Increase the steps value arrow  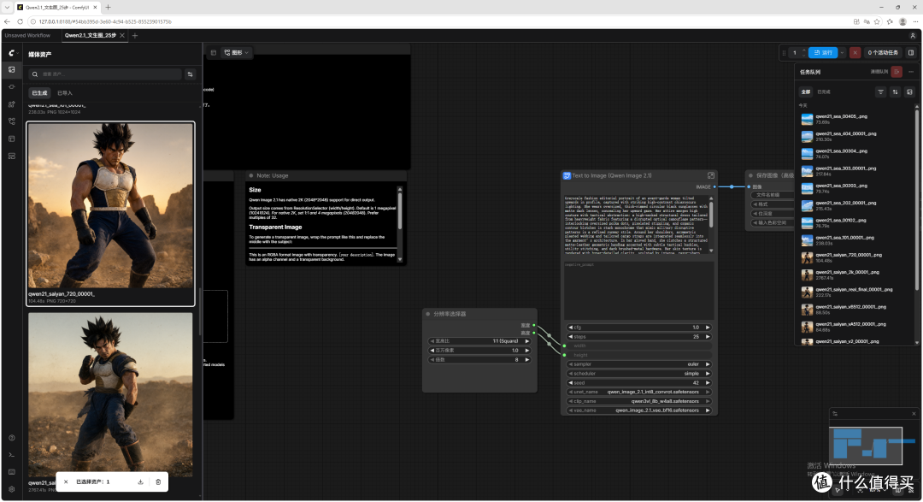coord(708,336)
